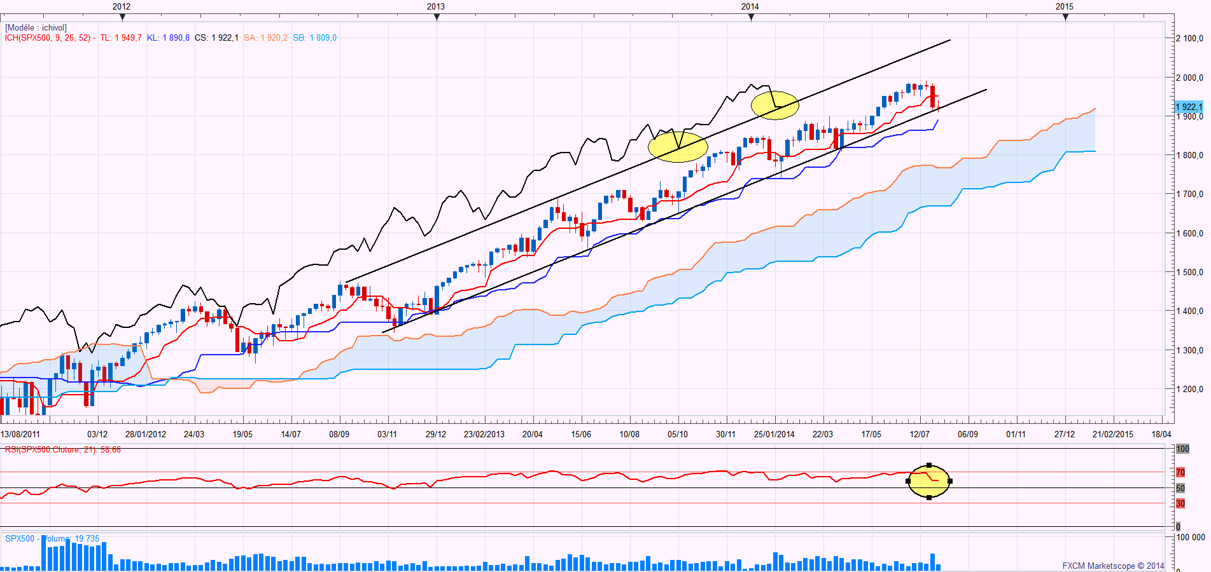Click the 2015 year marker triangle
This screenshot has height=572, width=1211.
1065,17
